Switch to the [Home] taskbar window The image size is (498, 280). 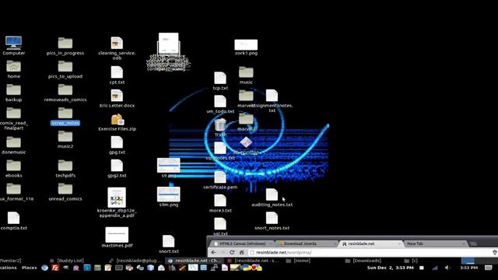298,261
